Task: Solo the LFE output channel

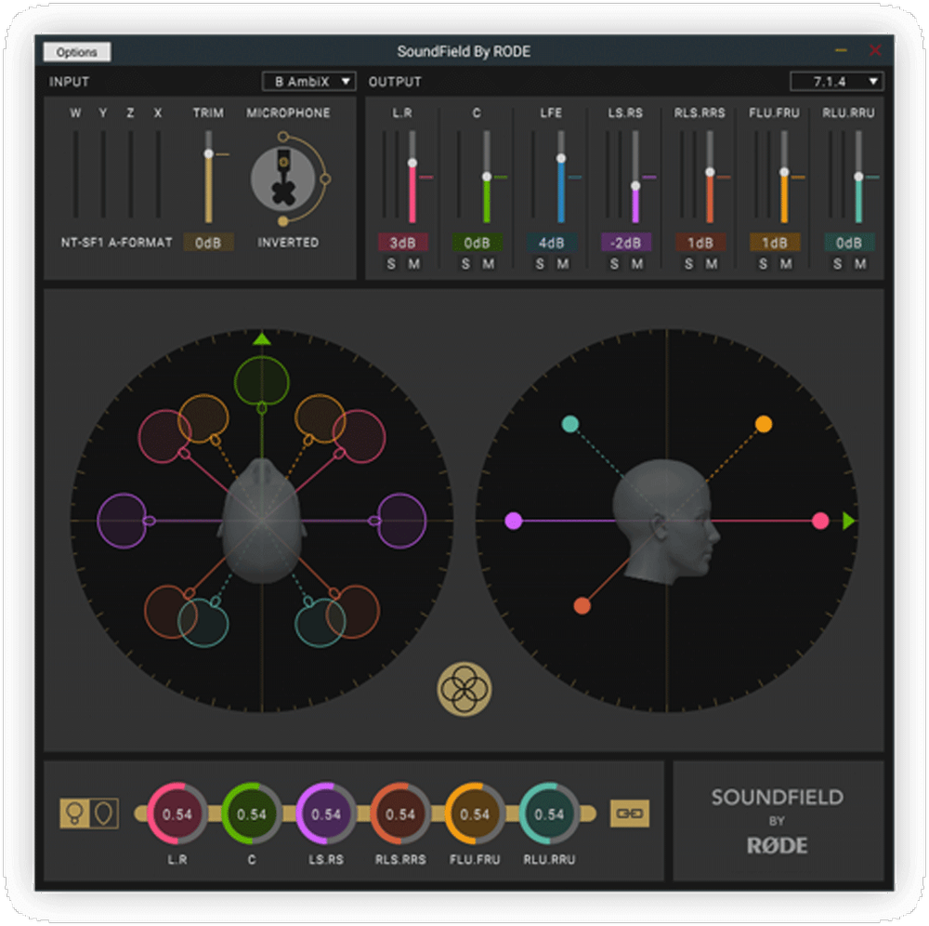Action: (x=540, y=264)
